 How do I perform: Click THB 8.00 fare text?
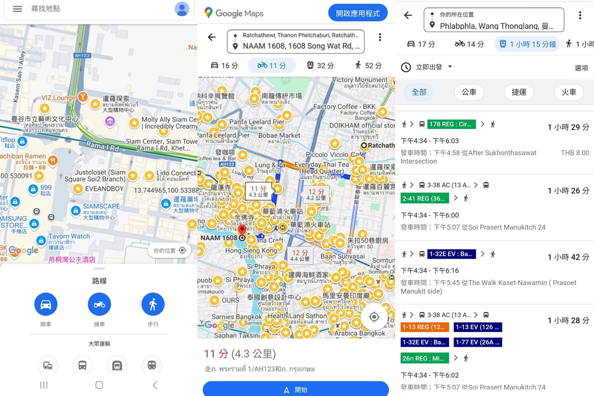575,153
